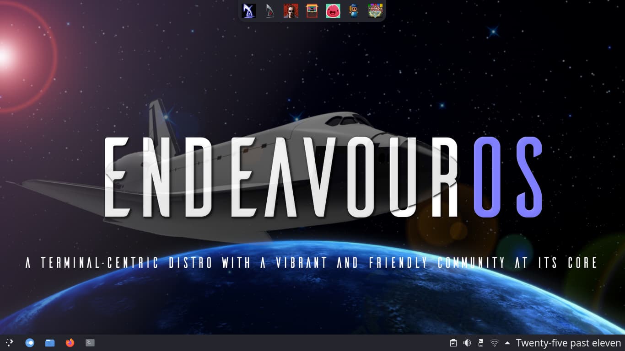Open the Konsole terminal icon
625x351 pixels.
click(x=90, y=342)
